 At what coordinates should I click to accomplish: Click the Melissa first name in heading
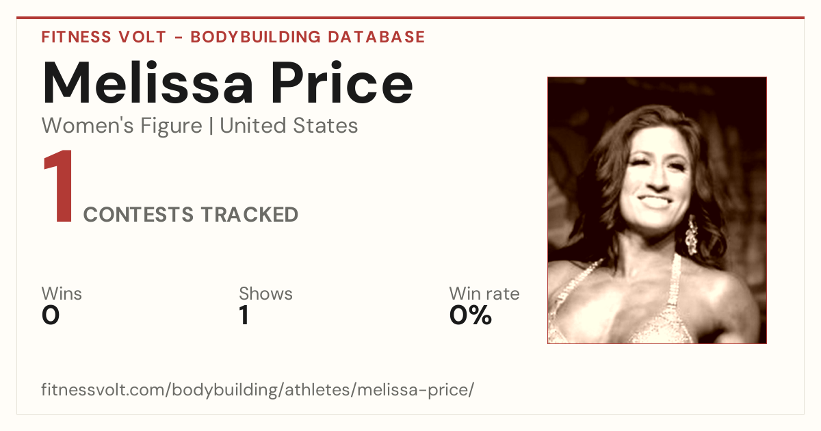148,82
